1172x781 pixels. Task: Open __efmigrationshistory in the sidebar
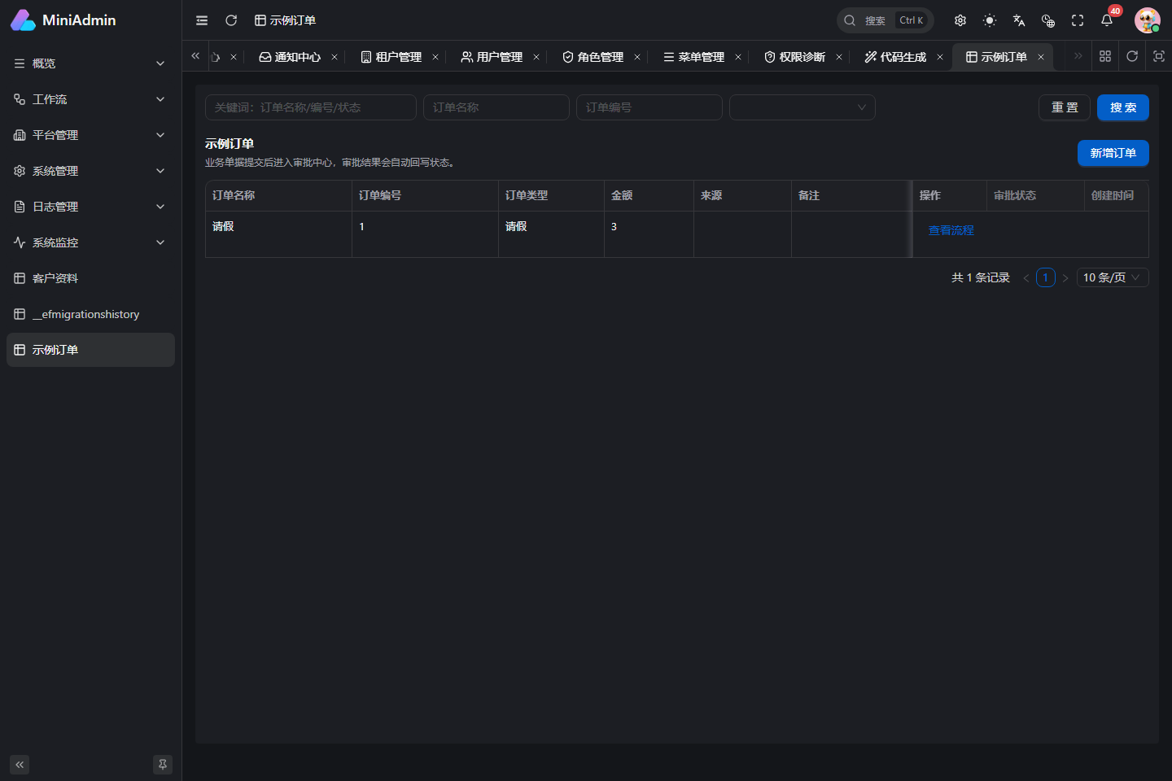coord(90,314)
